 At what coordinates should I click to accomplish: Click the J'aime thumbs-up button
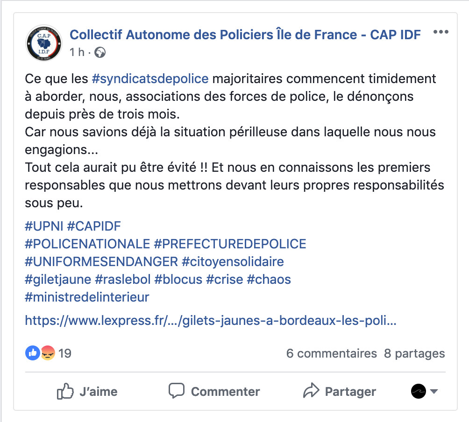tap(87, 392)
